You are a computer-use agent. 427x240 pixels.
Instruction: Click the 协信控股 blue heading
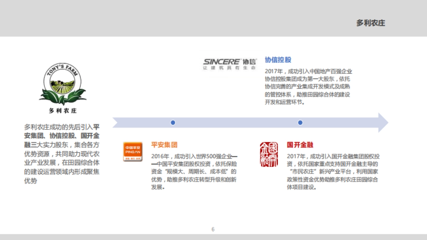[x=278, y=60]
